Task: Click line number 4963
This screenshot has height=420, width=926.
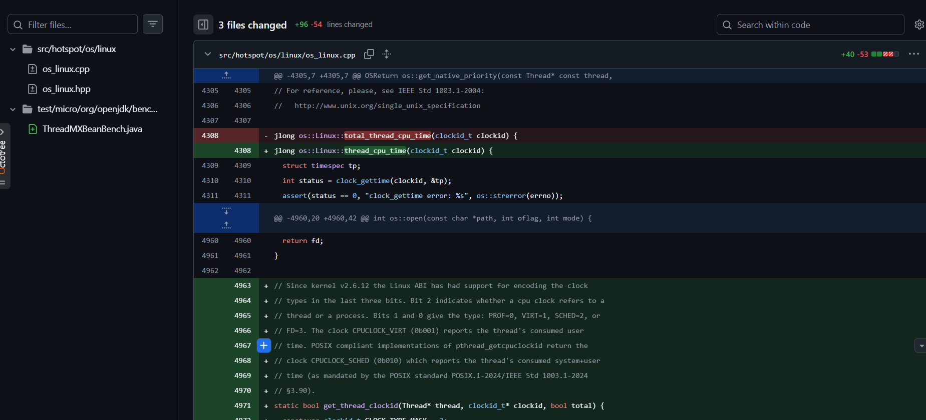Action: tap(242, 285)
